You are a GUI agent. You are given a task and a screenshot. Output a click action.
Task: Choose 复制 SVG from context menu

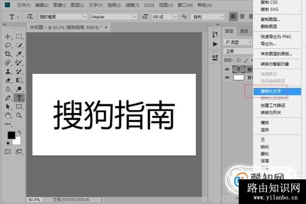tap(277, 9)
